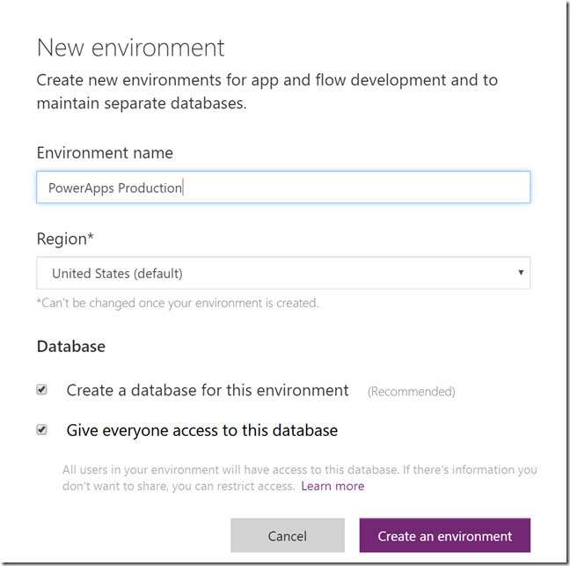The width and height of the screenshot is (570, 566).
Task: Click the Create an environment button
Action: (x=444, y=535)
